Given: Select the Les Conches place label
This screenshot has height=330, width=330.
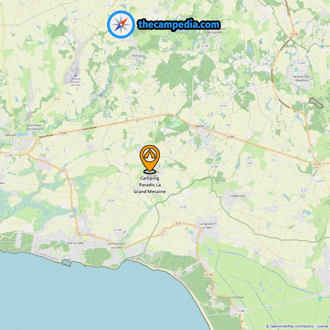Looking at the screenshot, I should [235, 297].
